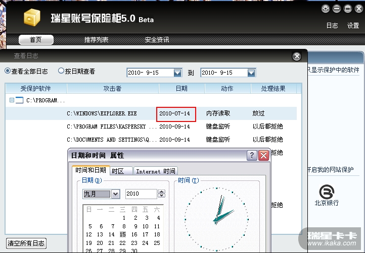Select day 10 in the calendar
365x253 pixels.
coord(146,226)
